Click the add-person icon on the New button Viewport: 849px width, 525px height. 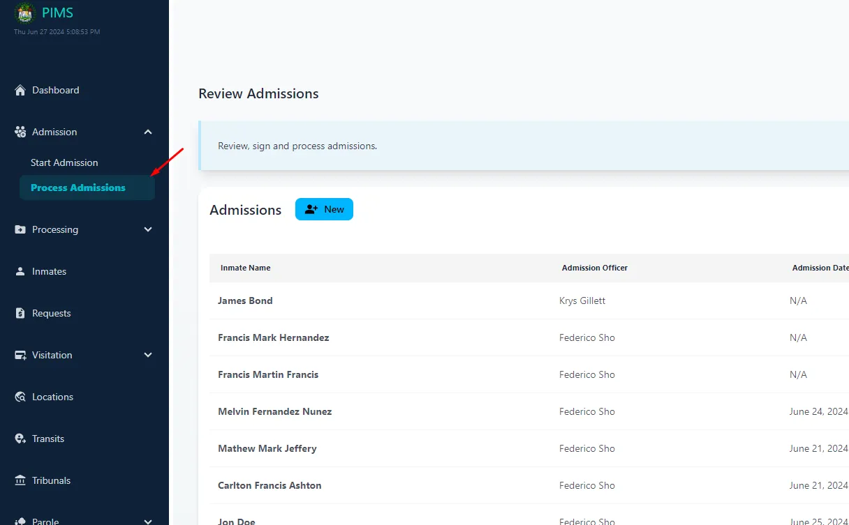point(311,208)
